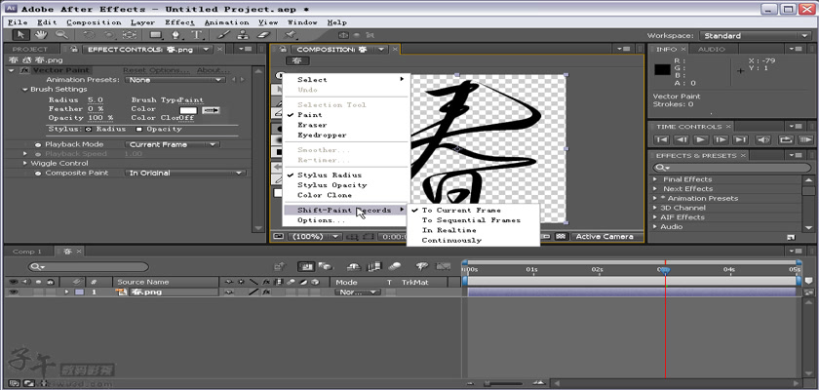819x390 pixels.
Task: Click the white brush Color swatch
Action: coord(187,109)
